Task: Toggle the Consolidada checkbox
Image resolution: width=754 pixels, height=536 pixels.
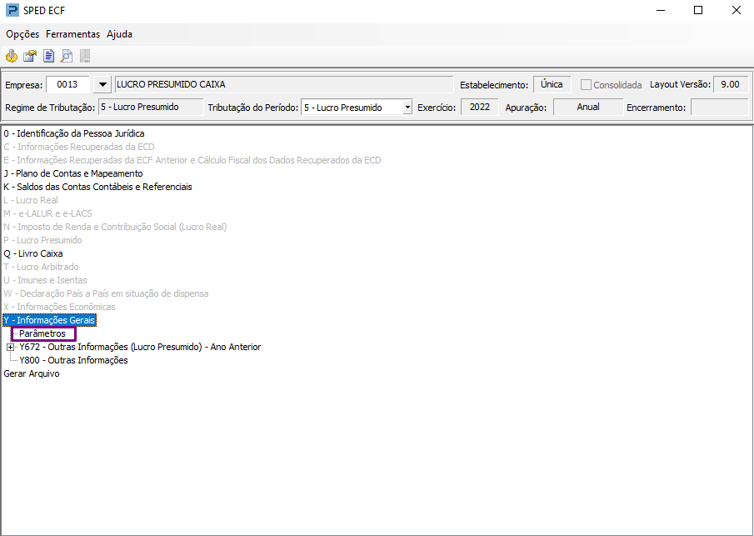Action: pyautogui.click(x=586, y=85)
